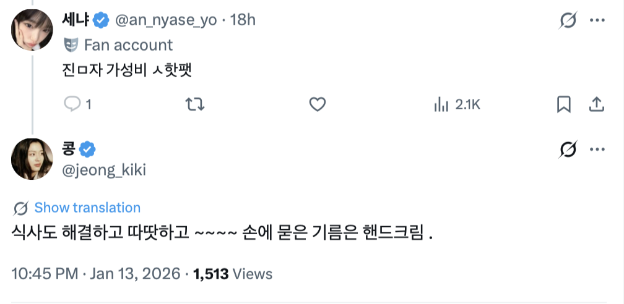The width and height of the screenshot is (624, 304).
Task: Share 세냐's tweet
Action: 596,104
